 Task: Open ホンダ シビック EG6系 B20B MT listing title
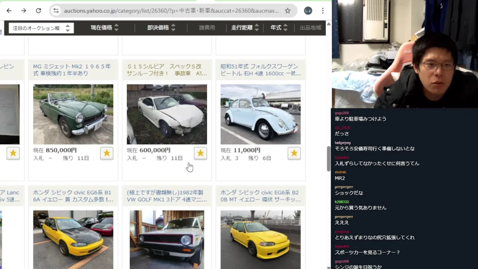tap(261, 196)
